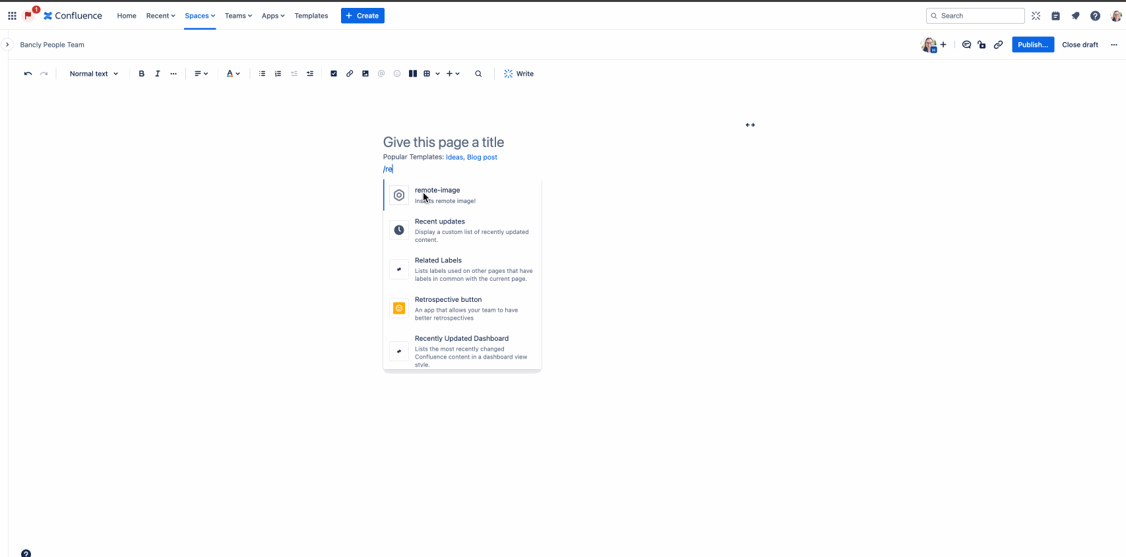Image resolution: width=1126 pixels, height=557 pixels.
Task: Select remote-image from slash menu
Action: click(x=462, y=195)
